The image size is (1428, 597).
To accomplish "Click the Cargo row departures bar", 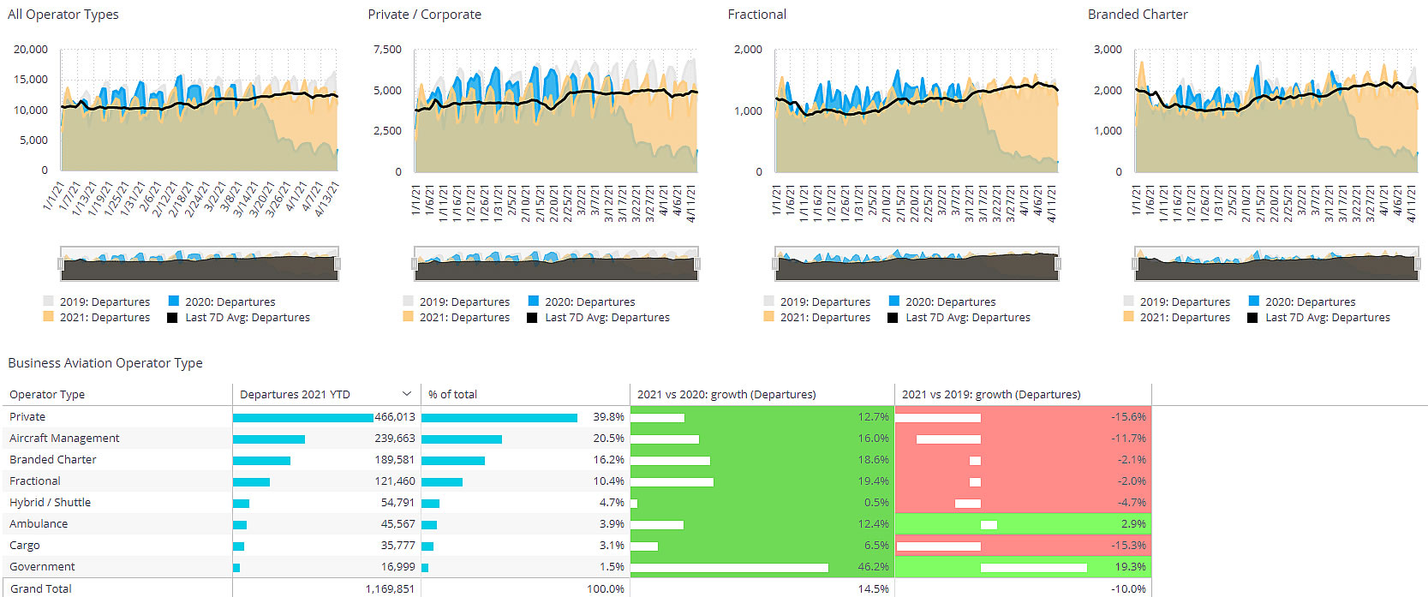I will (239, 546).
